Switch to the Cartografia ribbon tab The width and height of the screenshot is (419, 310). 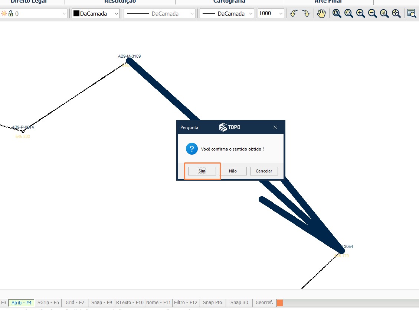pyautogui.click(x=229, y=1)
